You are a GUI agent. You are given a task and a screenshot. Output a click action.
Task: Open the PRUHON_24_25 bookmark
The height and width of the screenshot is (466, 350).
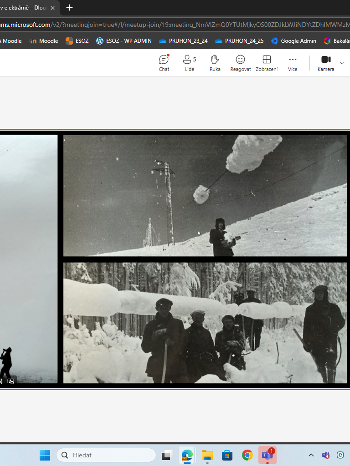click(x=239, y=41)
